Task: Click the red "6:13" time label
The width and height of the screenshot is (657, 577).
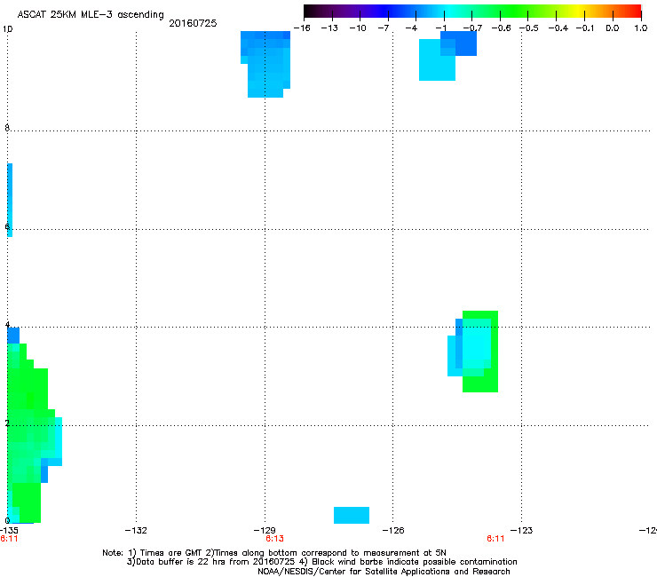Action: pyautogui.click(x=275, y=539)
